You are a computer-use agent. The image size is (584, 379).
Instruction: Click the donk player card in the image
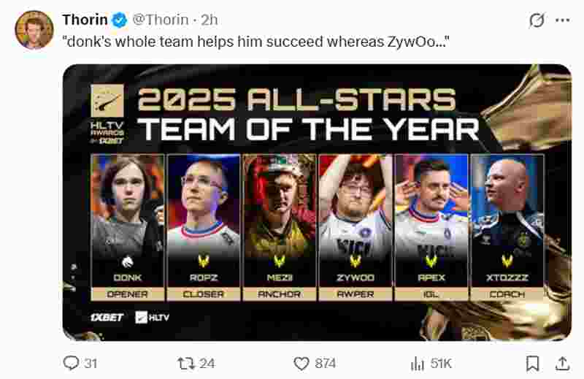point(128,226)
